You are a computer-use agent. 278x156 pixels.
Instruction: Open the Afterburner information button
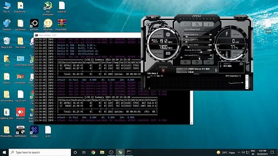[208, 24]
